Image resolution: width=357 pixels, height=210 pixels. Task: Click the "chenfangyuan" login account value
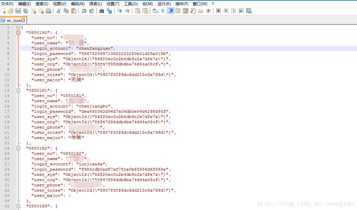pos(95,48)
